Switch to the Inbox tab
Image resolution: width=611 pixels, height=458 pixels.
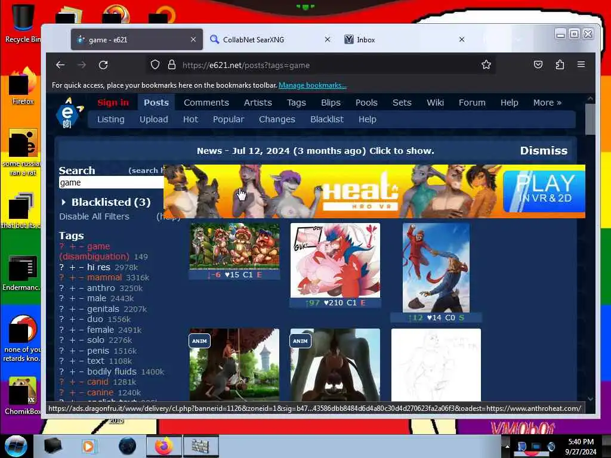[404, 39]
